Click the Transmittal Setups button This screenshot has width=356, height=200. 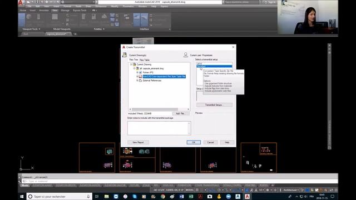click(x=214, y=105)
